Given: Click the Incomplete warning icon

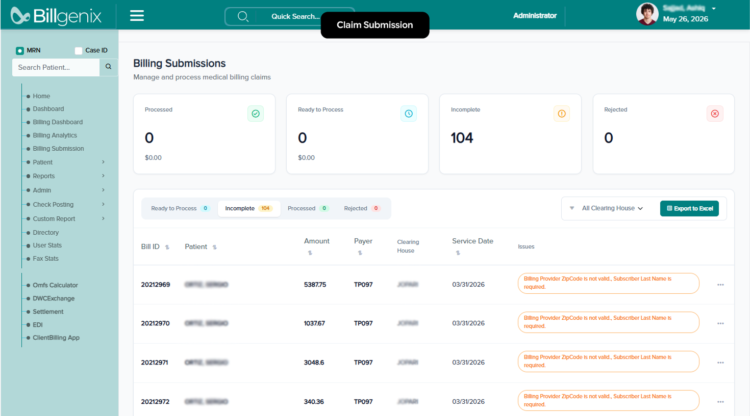Looking at the screenshot, I should (x=562, y=114).
